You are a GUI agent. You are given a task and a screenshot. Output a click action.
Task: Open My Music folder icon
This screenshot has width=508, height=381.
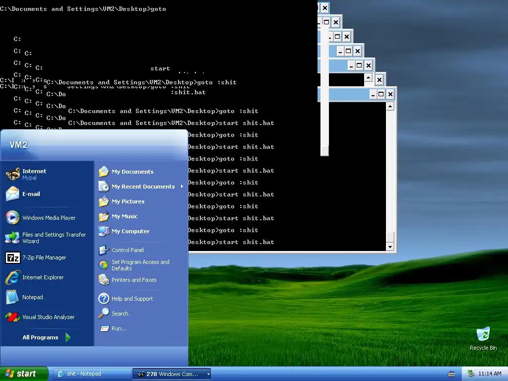104,216
